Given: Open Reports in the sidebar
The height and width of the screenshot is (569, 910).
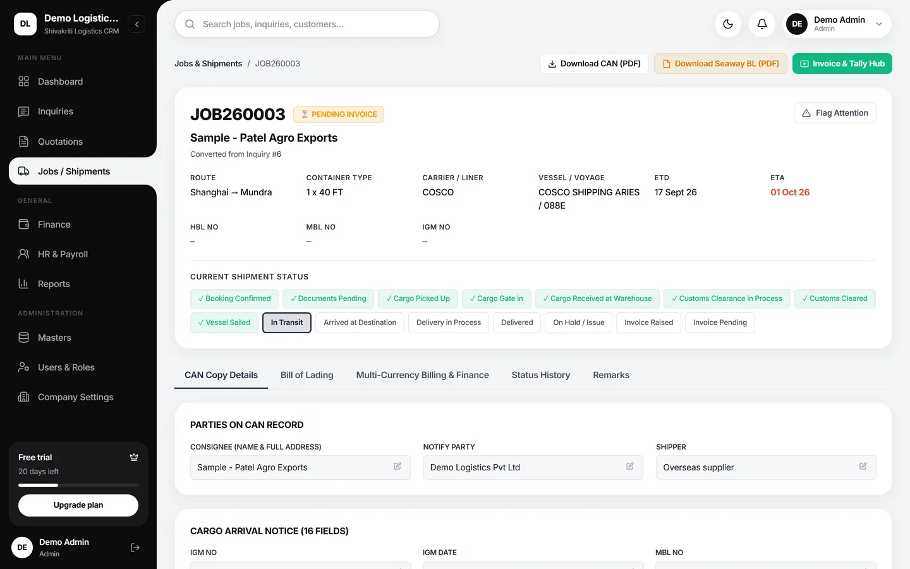Looking at the screenshot, I should point(78,284).
